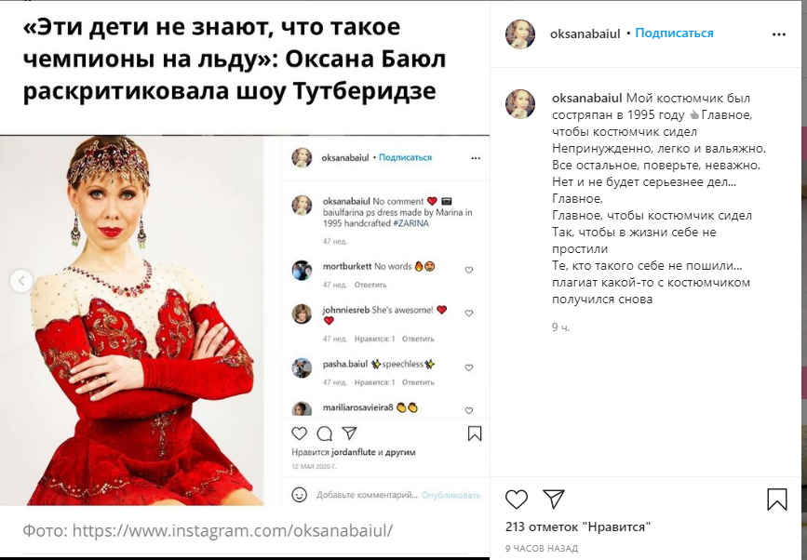
Task: Open the embedded post's three-dots menu
Action: 476,158
